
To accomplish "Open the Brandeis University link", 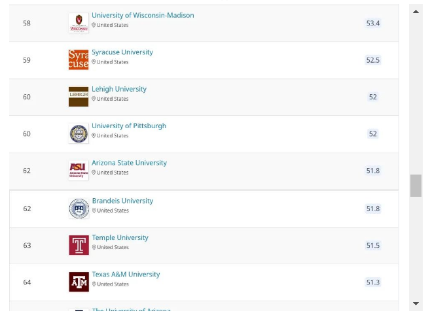I will click(122, 201).
